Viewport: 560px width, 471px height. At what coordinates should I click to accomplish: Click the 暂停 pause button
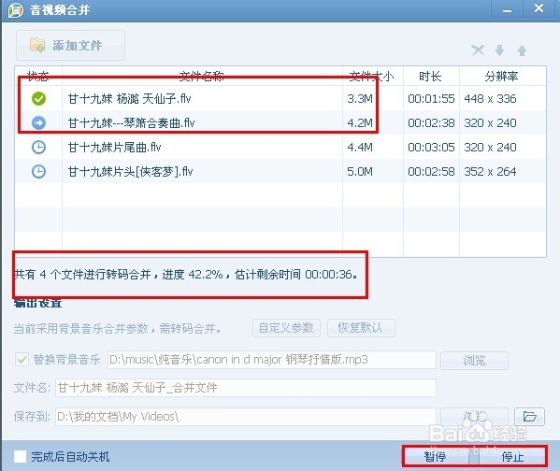click(x=435, y=456)
